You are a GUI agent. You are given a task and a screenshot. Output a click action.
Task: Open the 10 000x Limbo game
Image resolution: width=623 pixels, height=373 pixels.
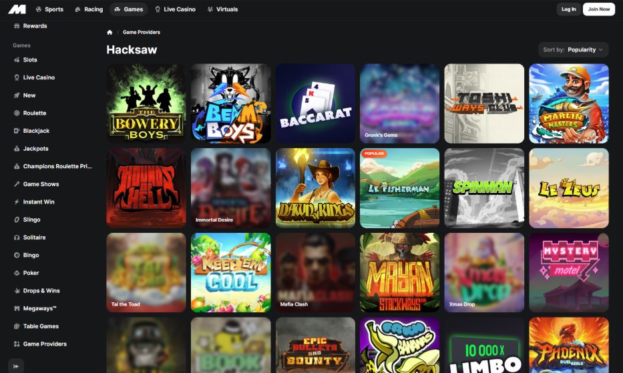point(484,345)
